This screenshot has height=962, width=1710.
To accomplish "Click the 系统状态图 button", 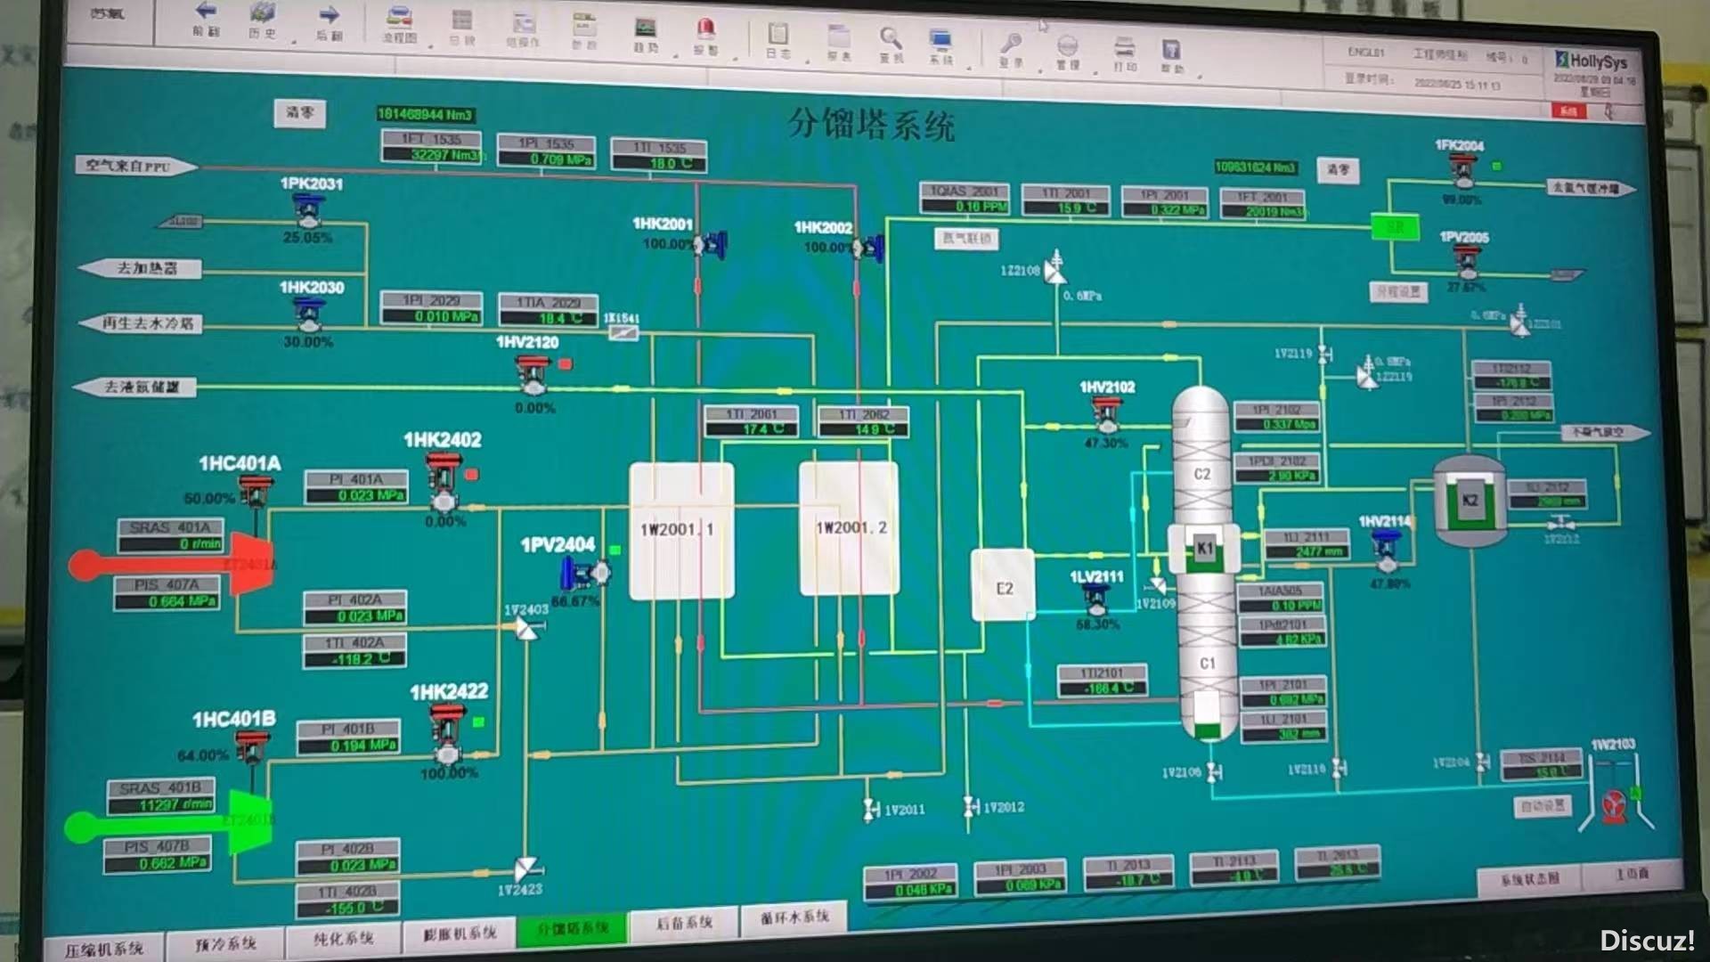I will pyautogui.click(x=1529, y=879).
